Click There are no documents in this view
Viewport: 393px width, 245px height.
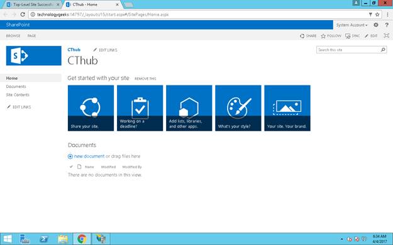tap(105, 175)
